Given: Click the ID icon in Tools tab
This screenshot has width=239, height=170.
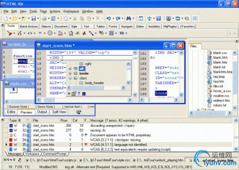Looking at the screenshot, I should click(122, 33).
